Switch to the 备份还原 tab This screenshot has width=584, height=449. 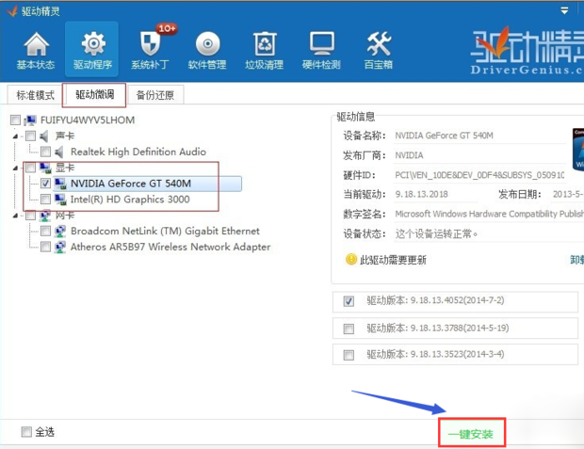pyautogui.click(x=155, y=95)
